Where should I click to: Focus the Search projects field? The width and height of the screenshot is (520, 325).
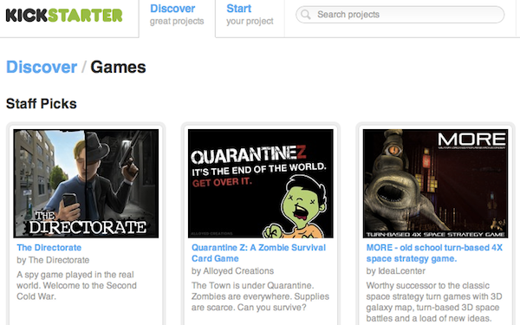click(x=400, y=15)
